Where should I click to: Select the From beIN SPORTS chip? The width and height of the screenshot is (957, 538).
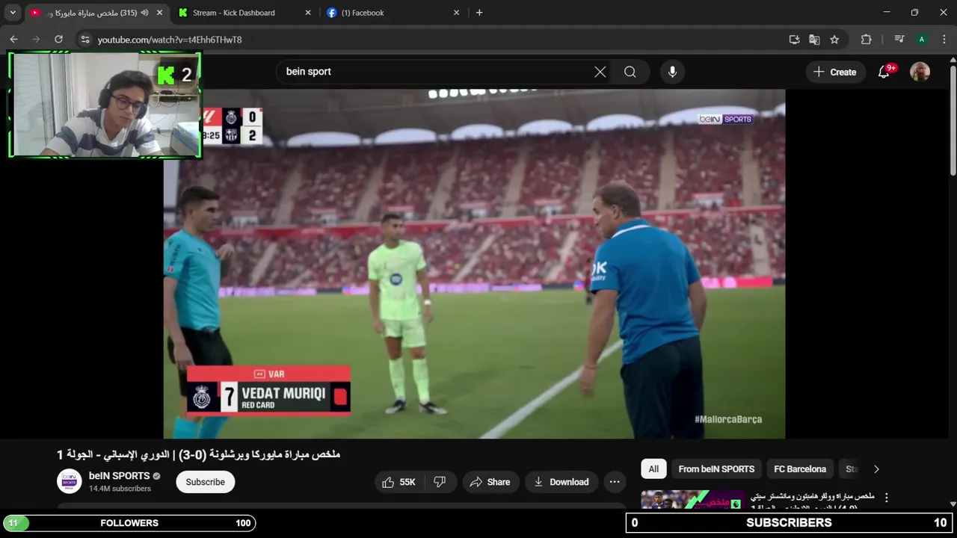tap(716, 469)
